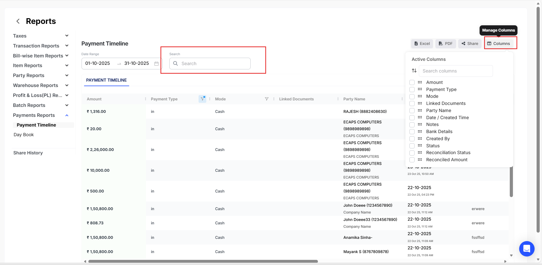
Task: Click the sort arrows icon in Active Columns
Action: [x=414, y=71]
